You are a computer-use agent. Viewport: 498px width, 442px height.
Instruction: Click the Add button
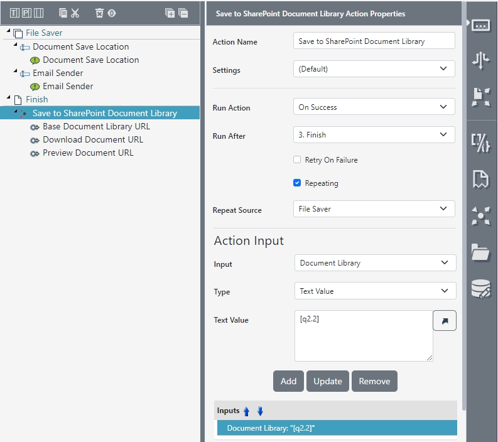click(288, 381)
